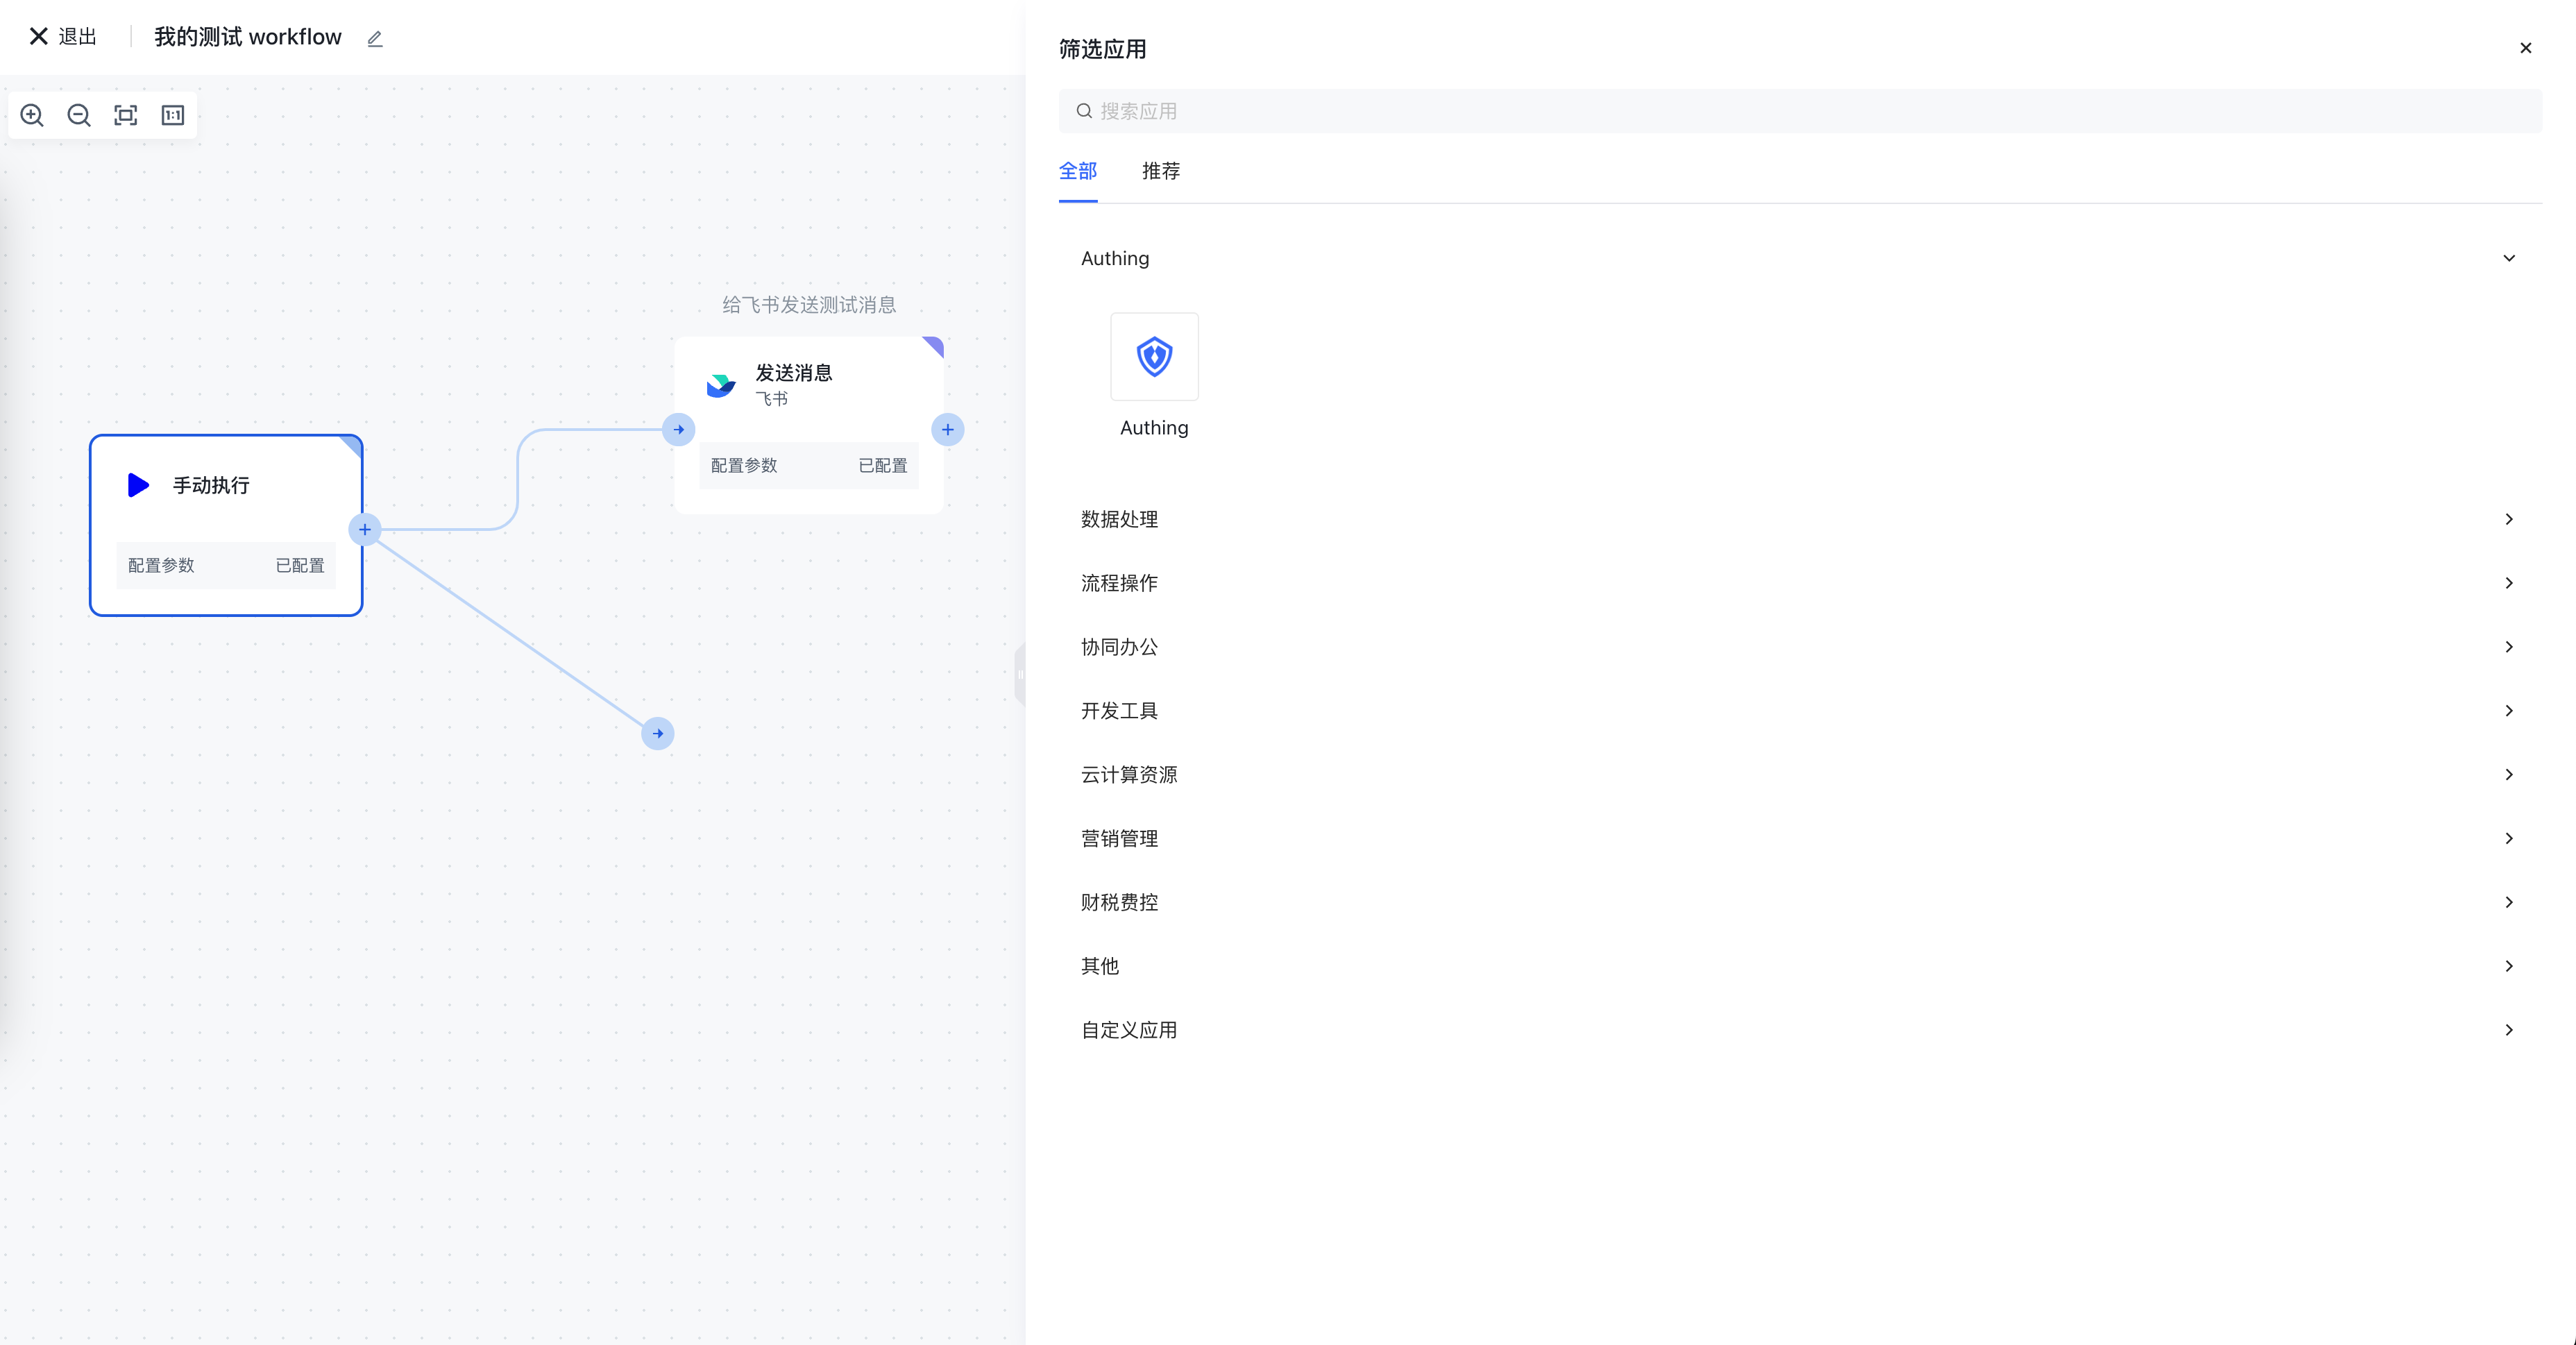The image size is (2576, 1345).
Task: Reset canvas to 1:1 scale
Action: click(x=173, y=115)
